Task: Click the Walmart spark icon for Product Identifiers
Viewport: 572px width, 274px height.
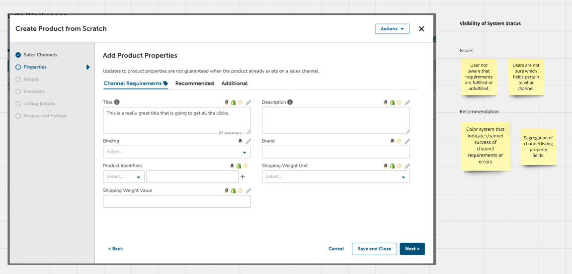Action: (x=245, y=166)
